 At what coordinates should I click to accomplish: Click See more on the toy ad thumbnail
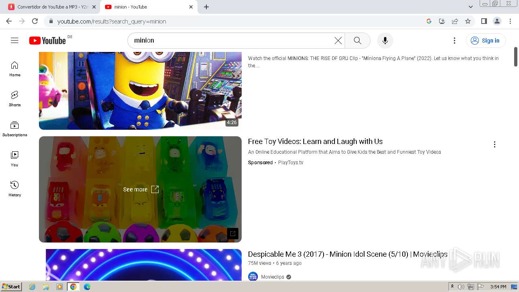pyautogui.click(x=141, y=189)
